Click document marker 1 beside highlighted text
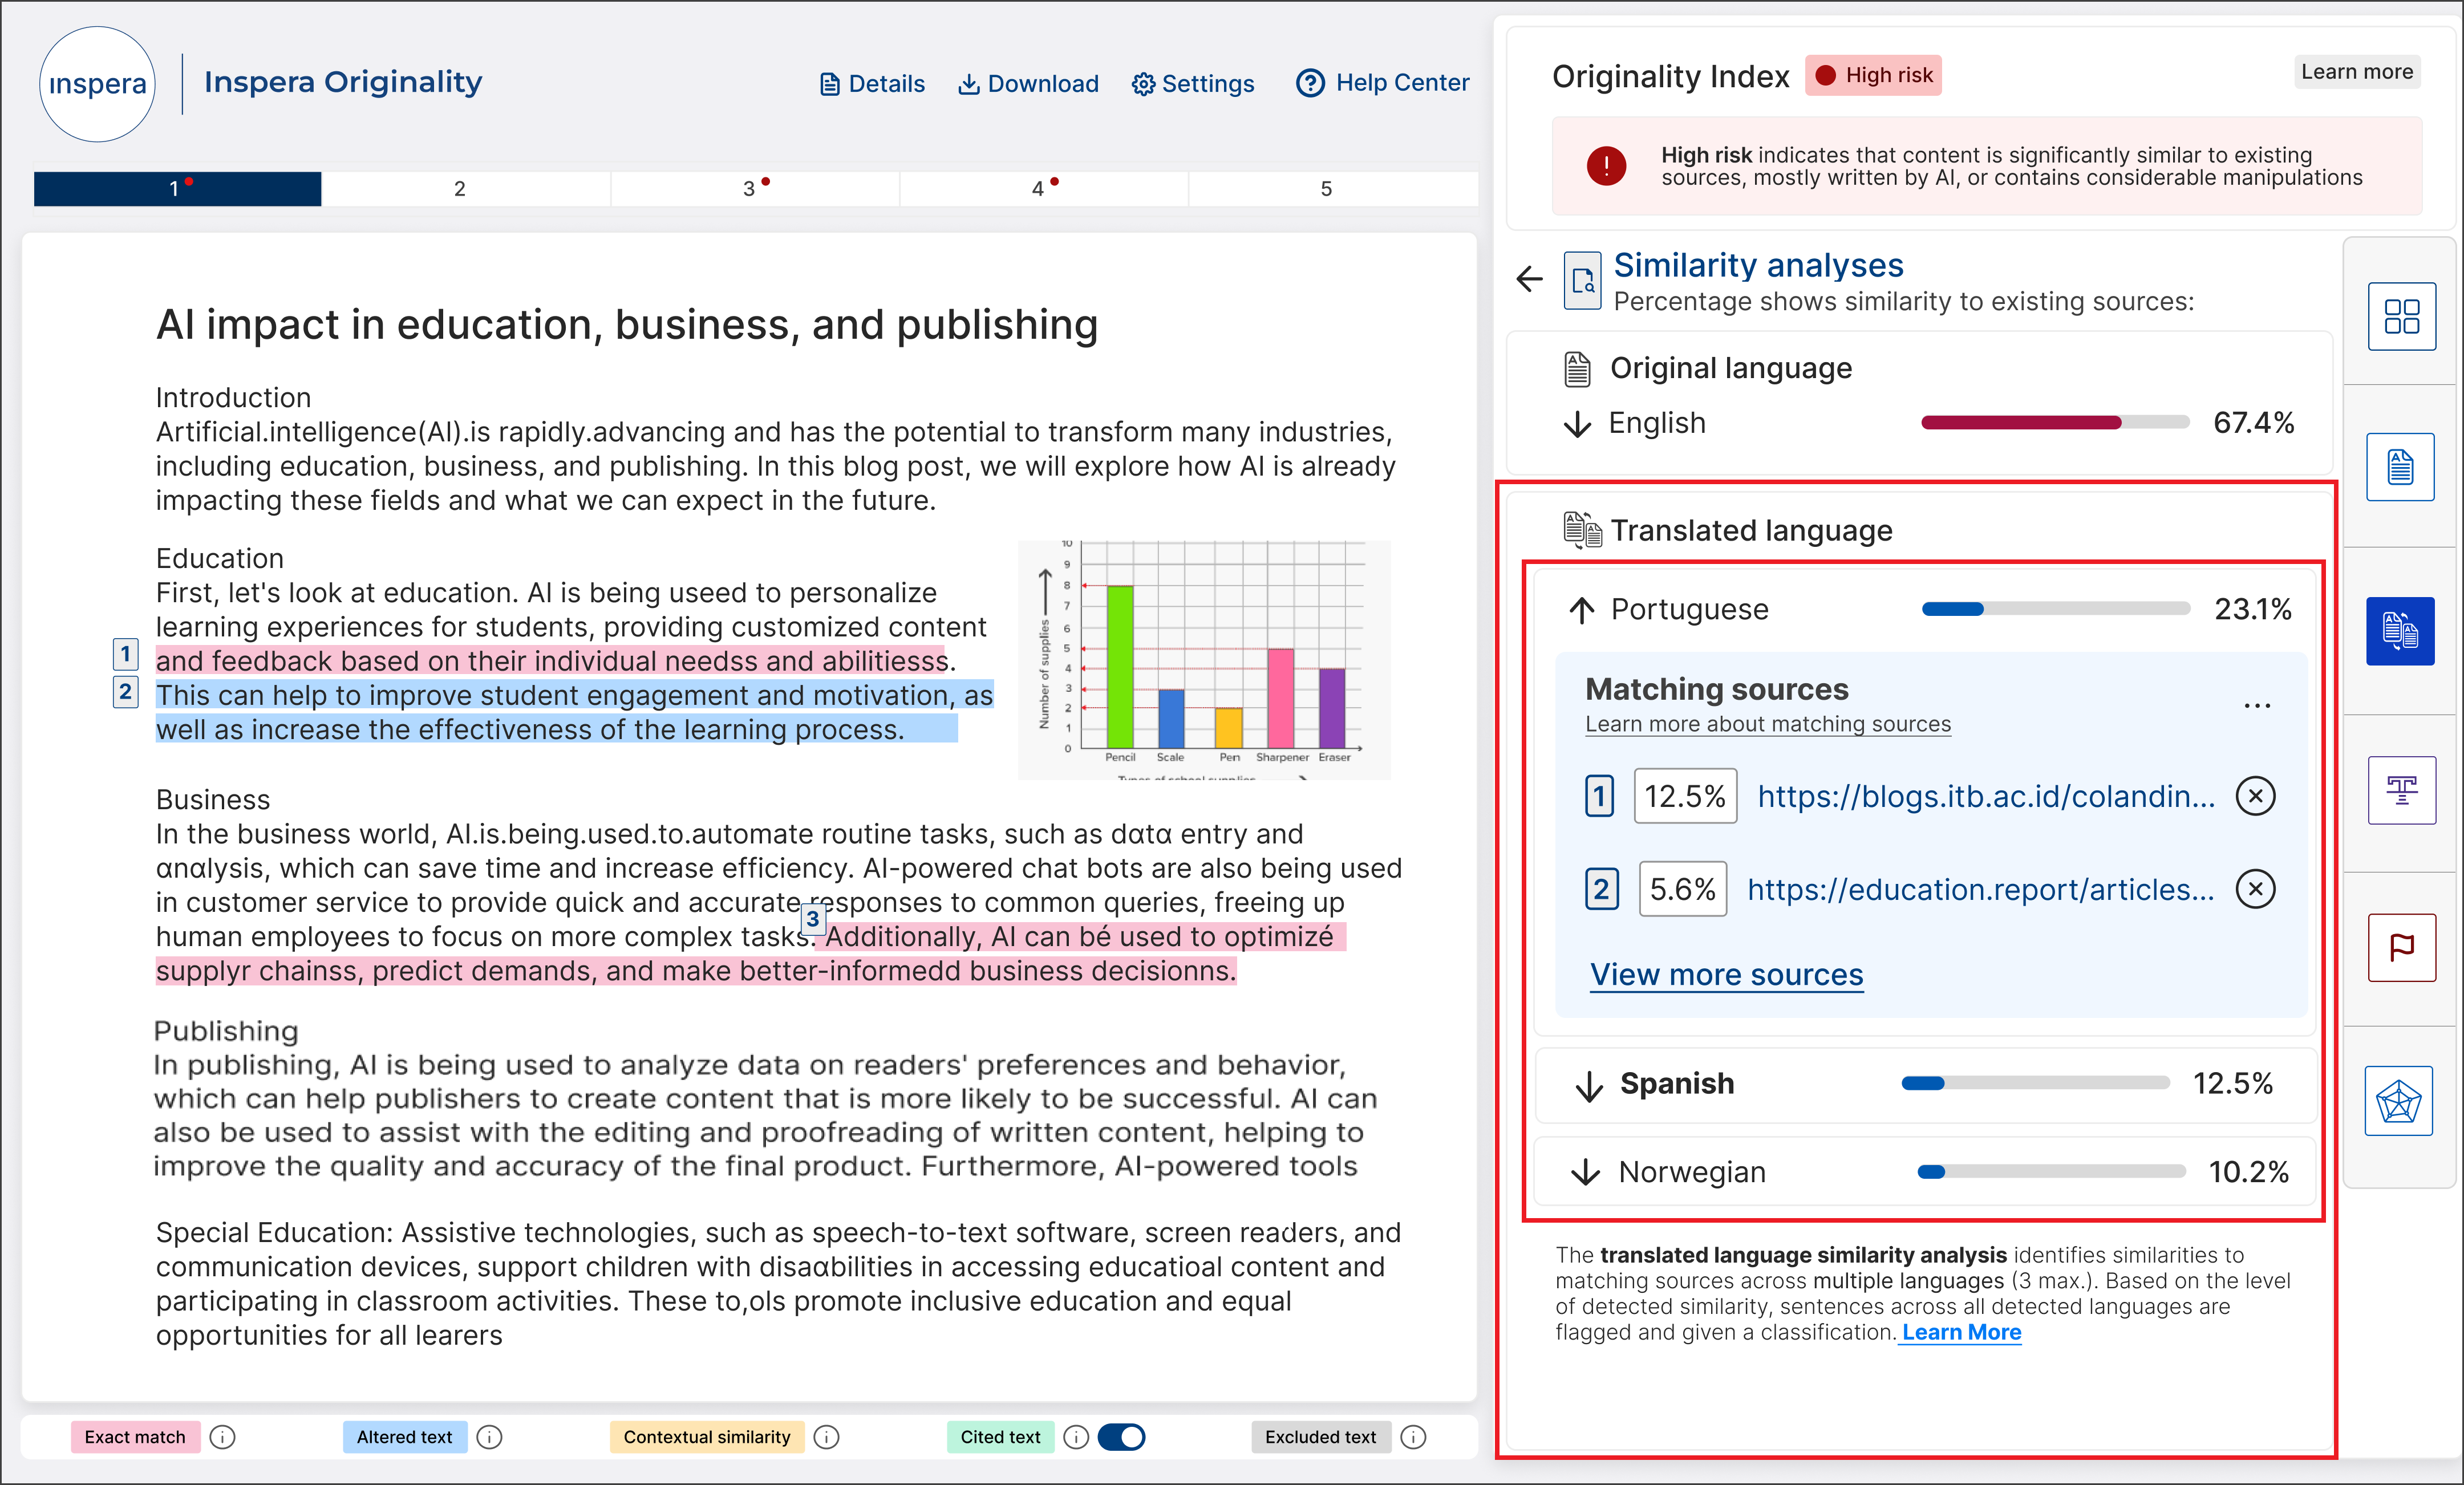The image size is (2464, 1485). [125, 655]
